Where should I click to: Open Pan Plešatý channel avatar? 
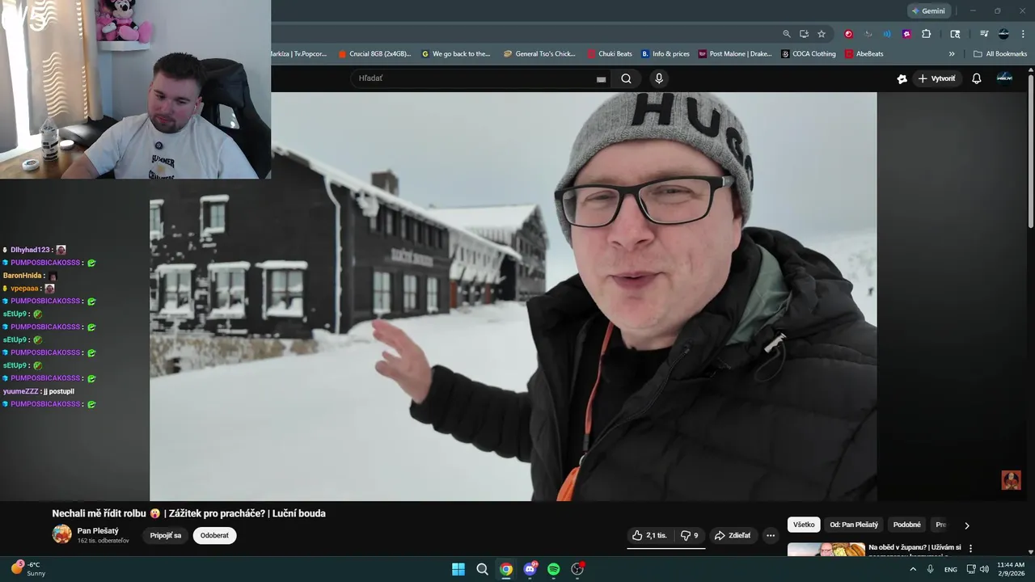click(x=61, y=534)
